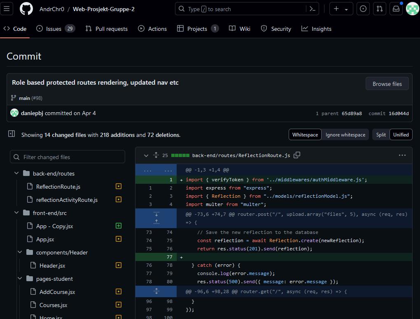Click added status icon for App - Copy.jsx
420x319 pixels.
(119, 226)
